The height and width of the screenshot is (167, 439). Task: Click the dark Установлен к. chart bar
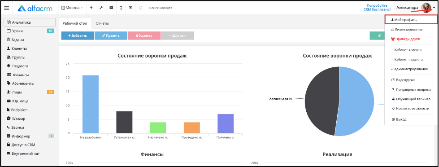coord(124,122)
